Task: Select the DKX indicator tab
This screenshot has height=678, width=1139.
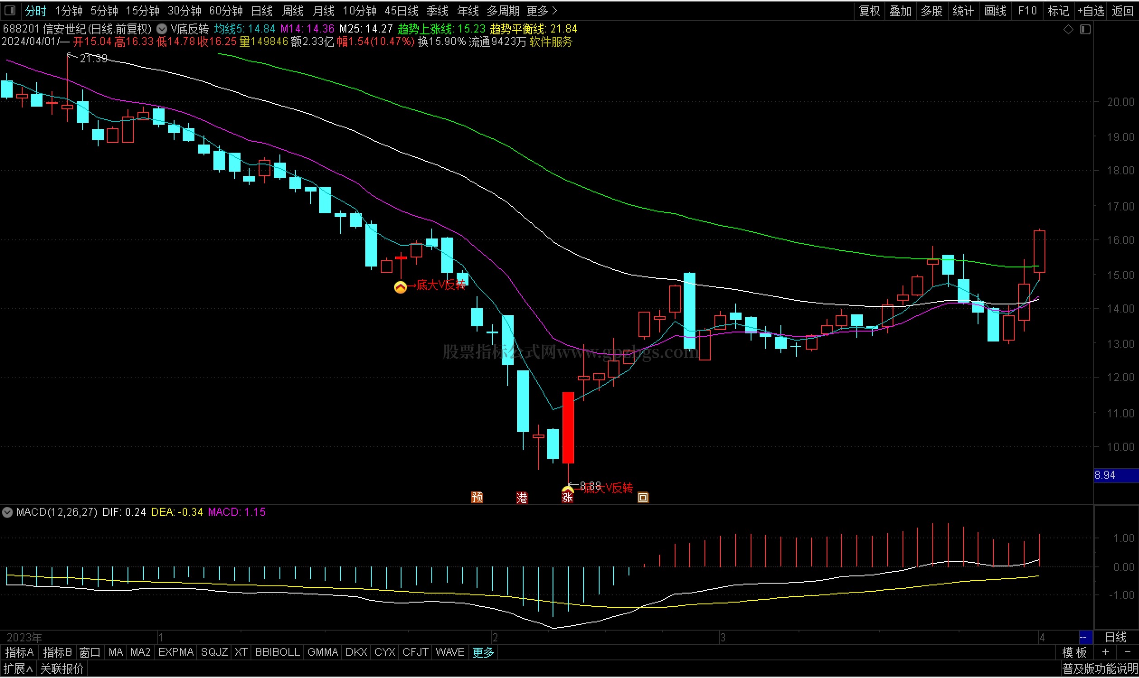Action: click(356, 653)
